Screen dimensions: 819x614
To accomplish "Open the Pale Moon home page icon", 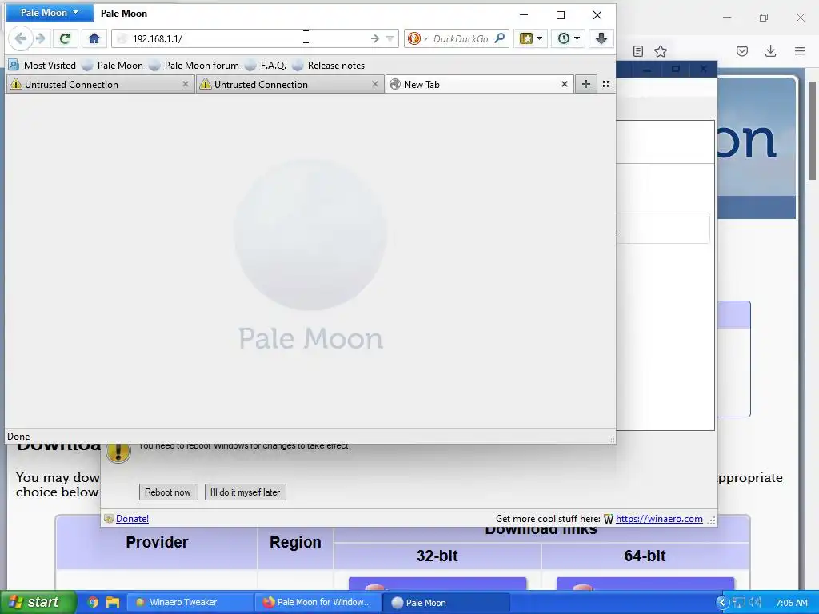I will [94, 38].
